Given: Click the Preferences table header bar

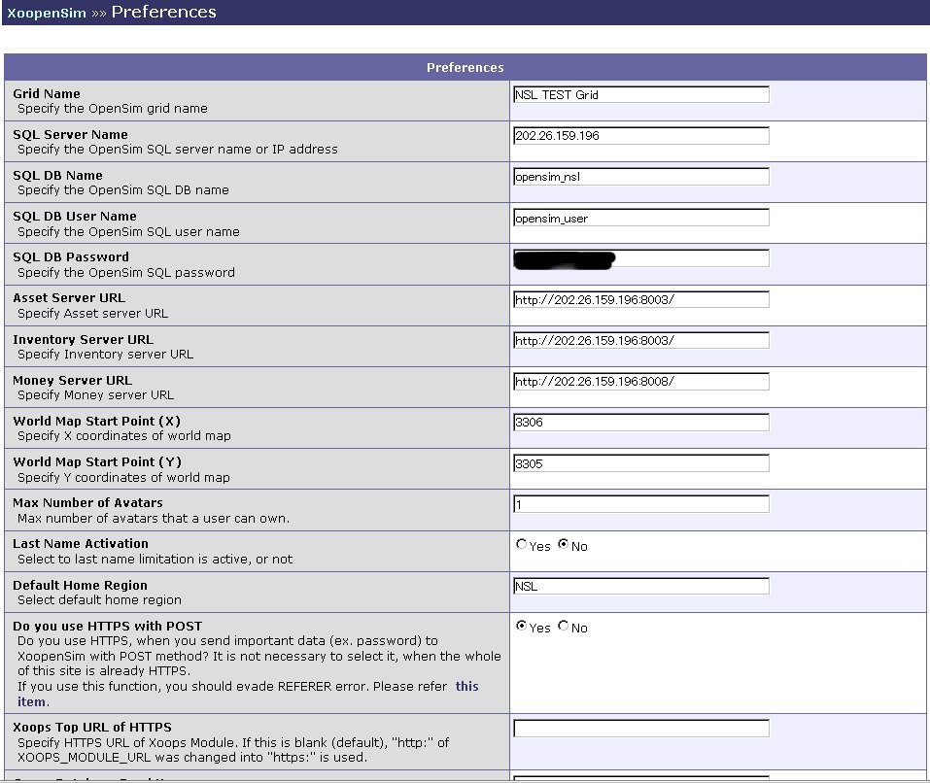Looking at the screenshot, I should coord(465,67).
